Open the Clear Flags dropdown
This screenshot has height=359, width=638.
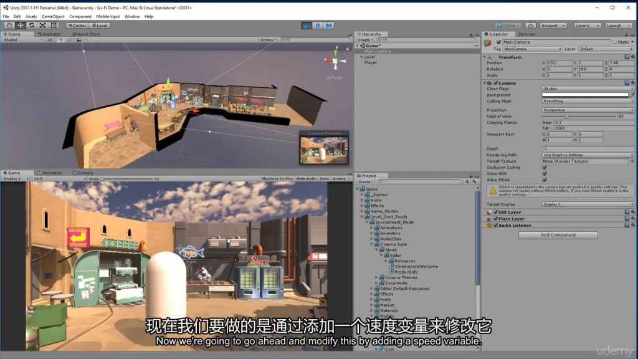588,89
